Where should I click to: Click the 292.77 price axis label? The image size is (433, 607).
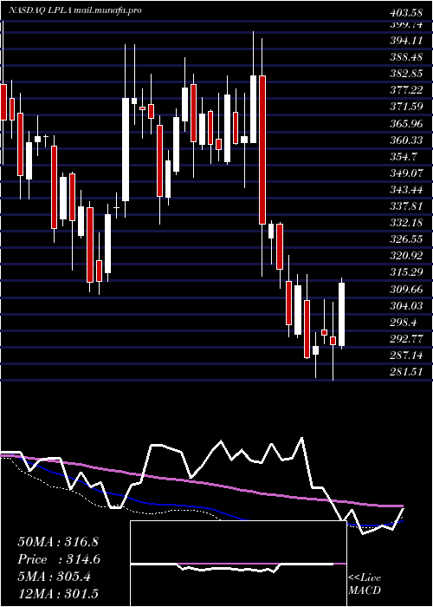(406, 339)
